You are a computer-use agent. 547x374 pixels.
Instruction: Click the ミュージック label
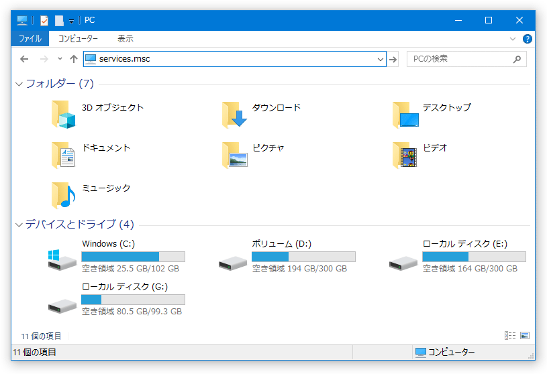click(106, 188)
